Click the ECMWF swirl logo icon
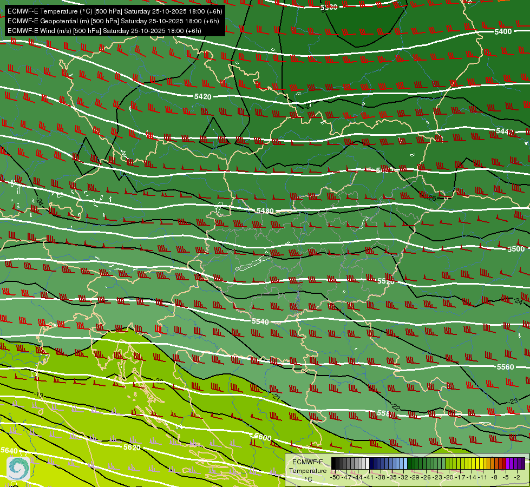This screenshot has height=487, width=530. (18, 468)
